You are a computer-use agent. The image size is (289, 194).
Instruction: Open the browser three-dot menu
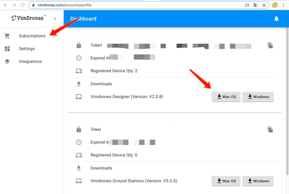click(283, 5)
